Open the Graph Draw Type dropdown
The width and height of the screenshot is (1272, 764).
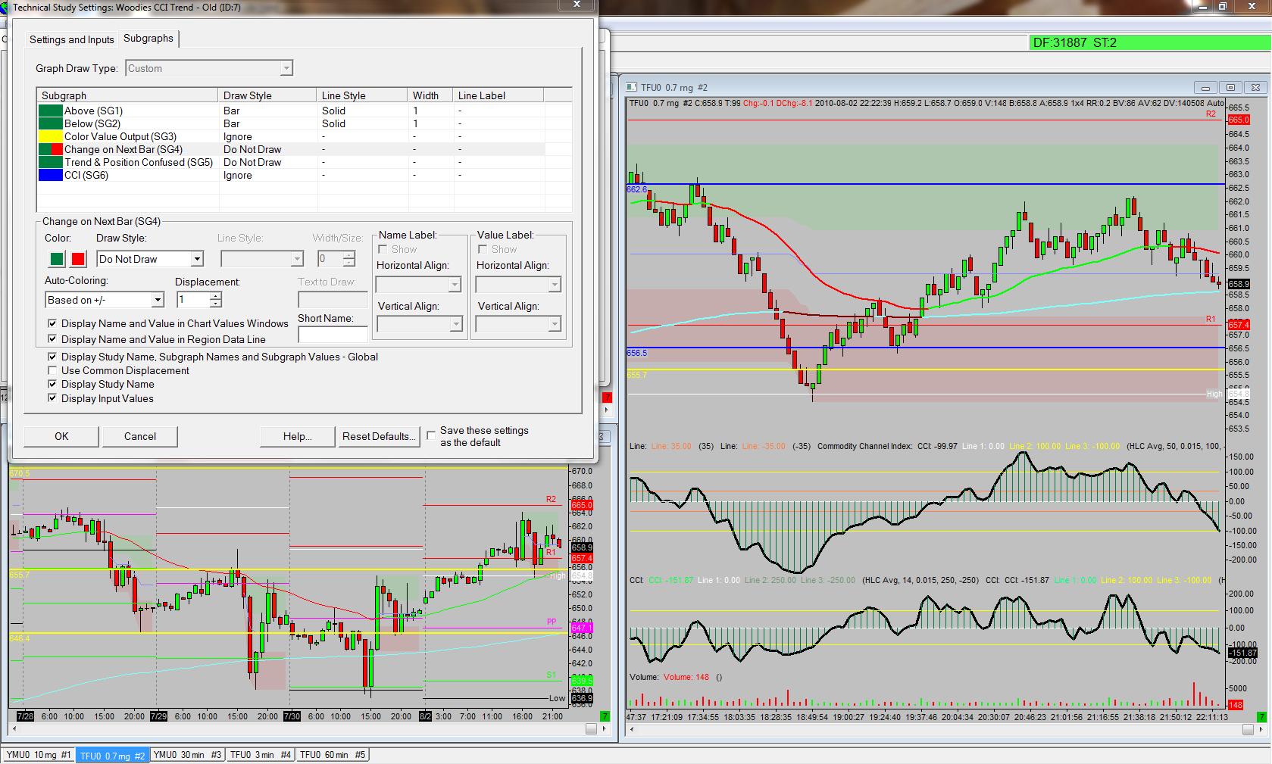pos(286,69)
